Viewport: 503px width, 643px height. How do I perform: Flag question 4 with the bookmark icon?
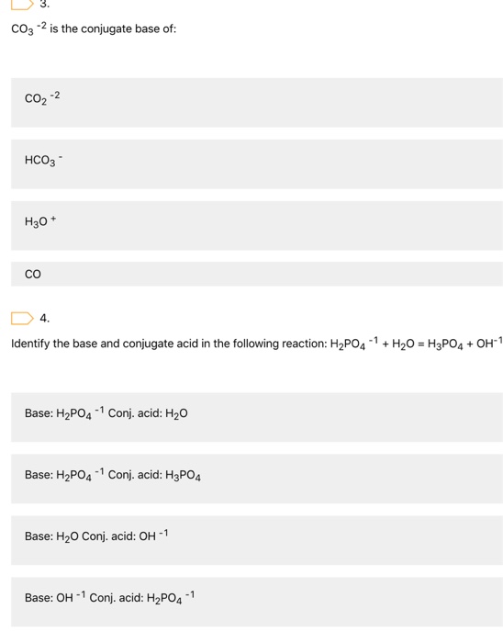point(22,318)
